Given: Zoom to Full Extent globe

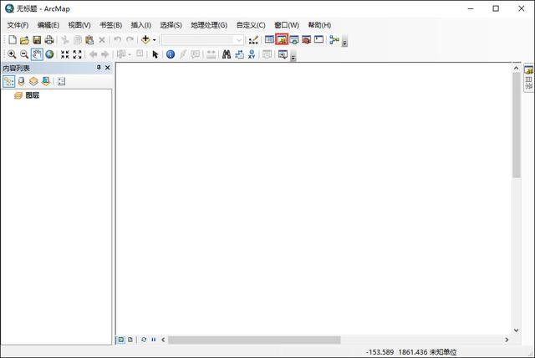Looking at the screenshot, I should [49, 54].
